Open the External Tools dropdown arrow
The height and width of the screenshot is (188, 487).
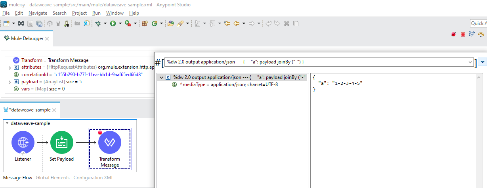(135, 24)
